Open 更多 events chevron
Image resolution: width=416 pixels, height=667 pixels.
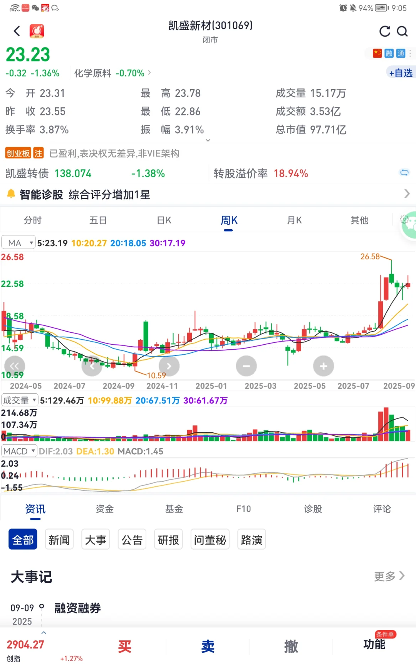coord(402,576)
